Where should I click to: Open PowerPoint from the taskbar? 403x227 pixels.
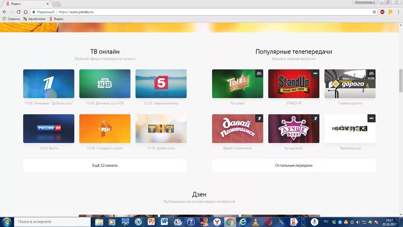151,222
